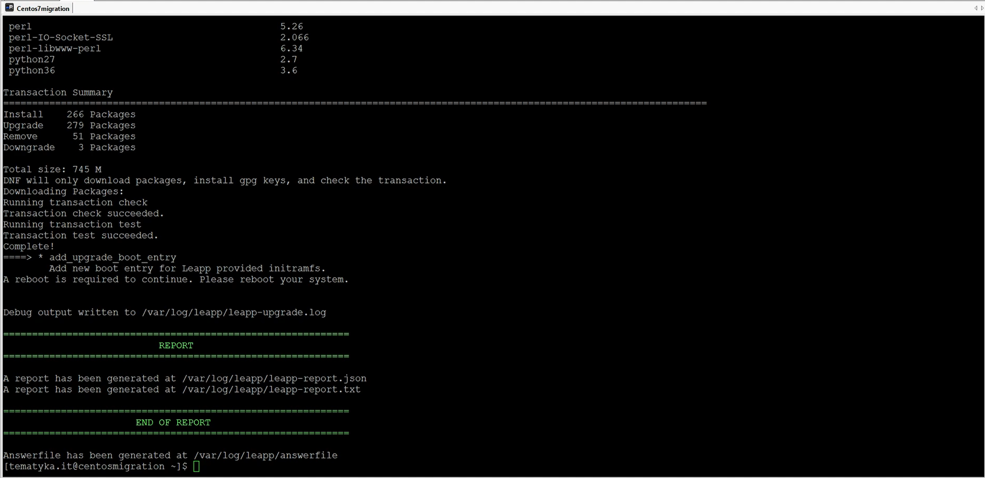Click 'Running transaction test' line

click(x=72, y=224)
